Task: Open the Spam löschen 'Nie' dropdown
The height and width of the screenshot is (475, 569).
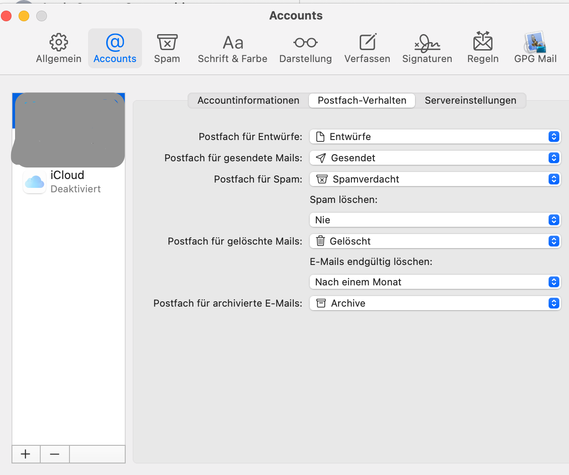Action: point(435,220)
